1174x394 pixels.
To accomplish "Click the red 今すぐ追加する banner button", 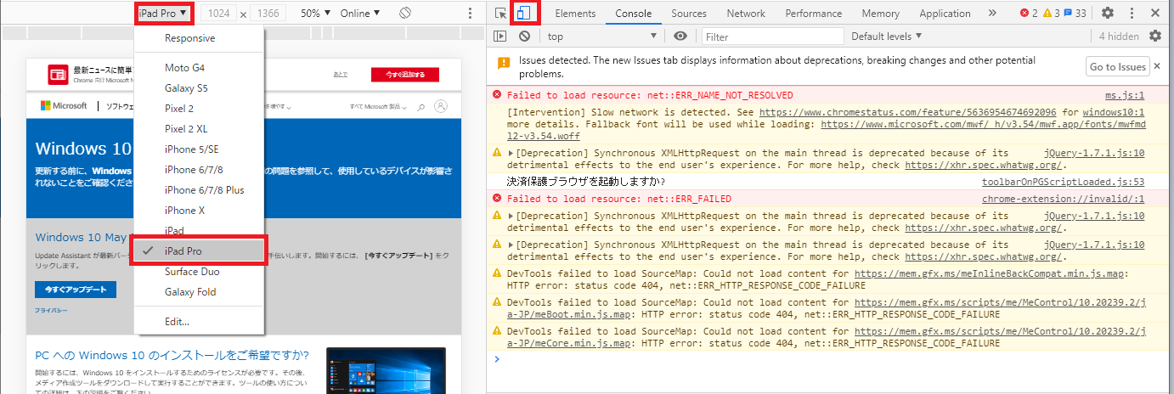I will tap(405, 75).
